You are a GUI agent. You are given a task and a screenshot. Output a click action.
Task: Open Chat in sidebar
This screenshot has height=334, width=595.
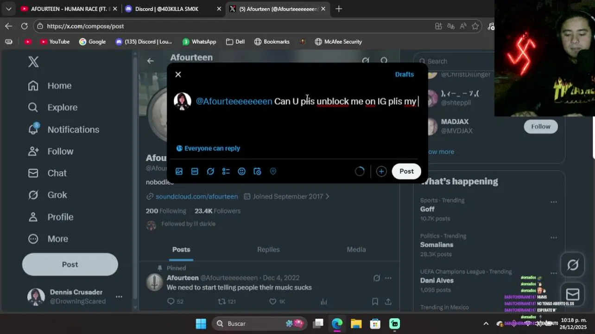[47, 173]
